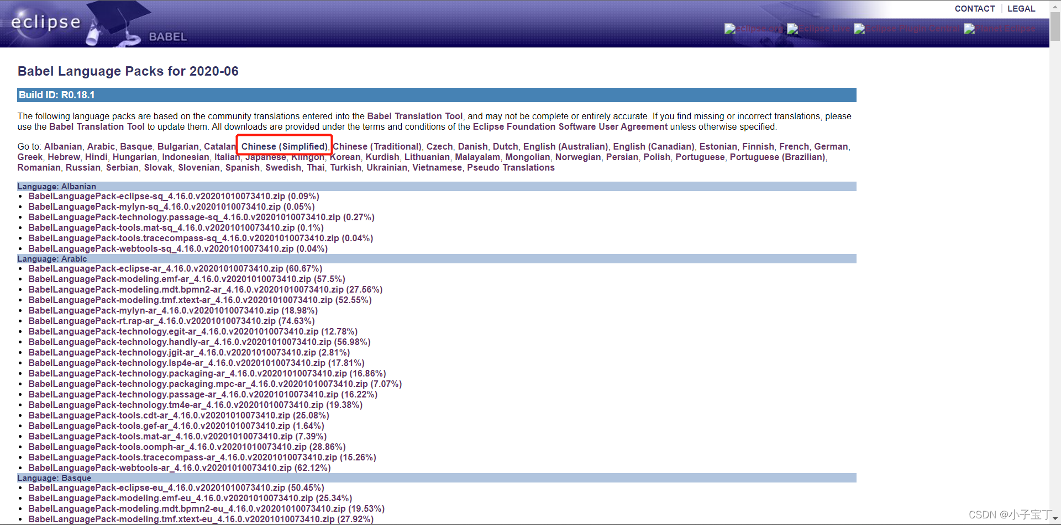Open the Planet Eclipse header icon link
Screen dimensions: 1061x525
pyautogui.click(x=1000, y=29)
